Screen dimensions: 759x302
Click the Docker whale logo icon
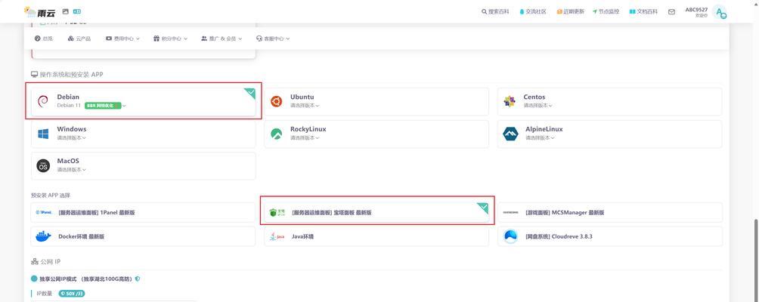[x=43, y=237]
